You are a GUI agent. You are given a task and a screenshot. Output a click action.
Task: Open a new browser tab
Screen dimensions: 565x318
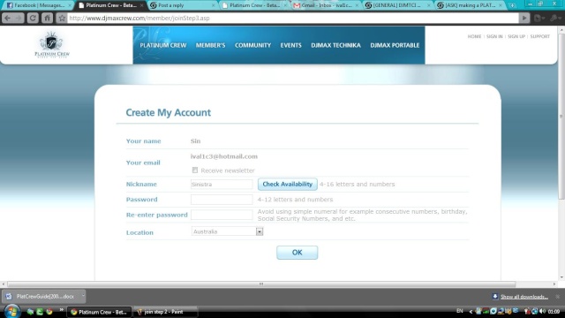coord(512,5)
